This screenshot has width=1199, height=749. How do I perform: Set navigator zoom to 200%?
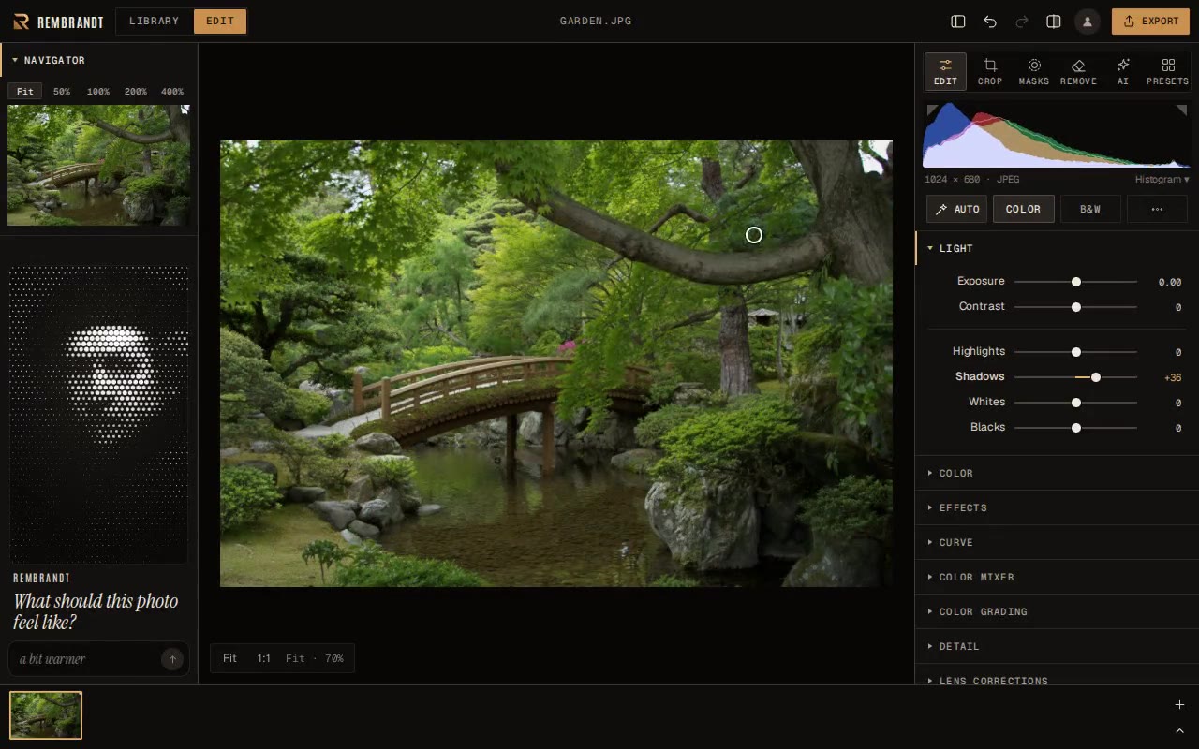(x=136, y=92)
